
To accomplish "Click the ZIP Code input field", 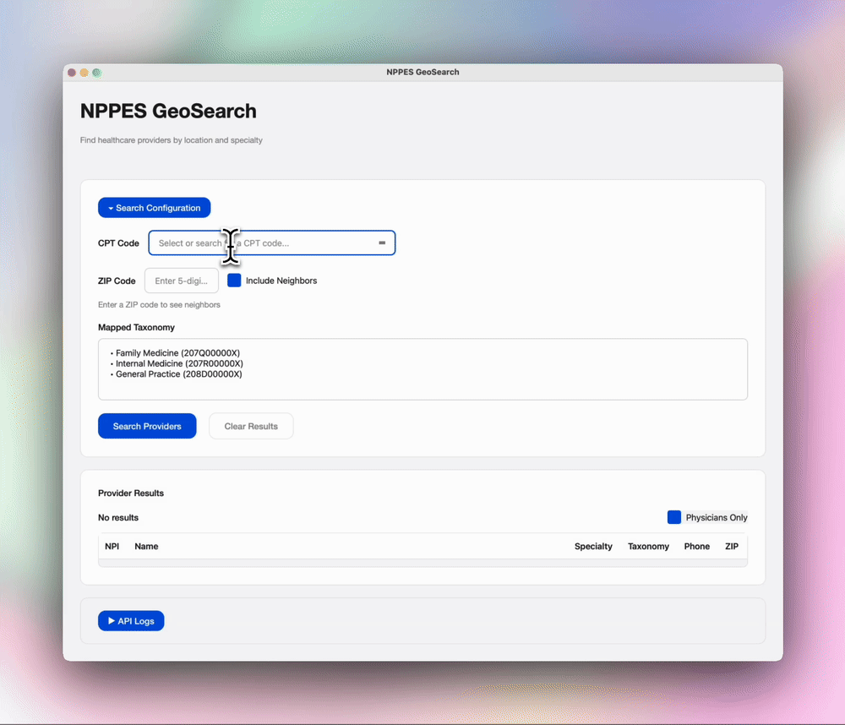I will click(x=181, y=280).
